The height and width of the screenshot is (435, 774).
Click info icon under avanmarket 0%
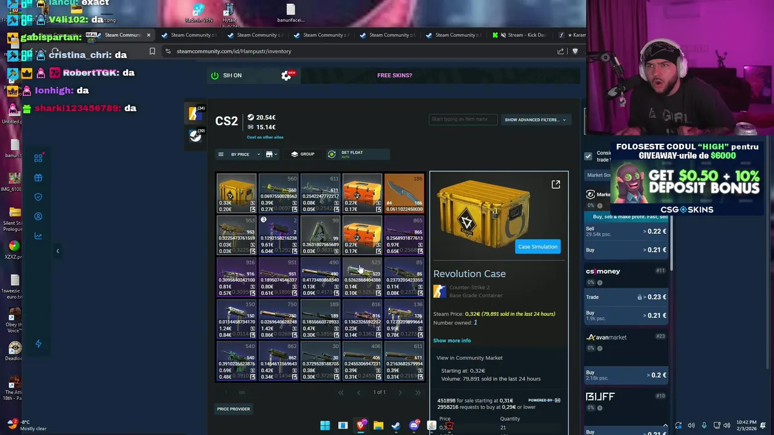coord(600,349)
